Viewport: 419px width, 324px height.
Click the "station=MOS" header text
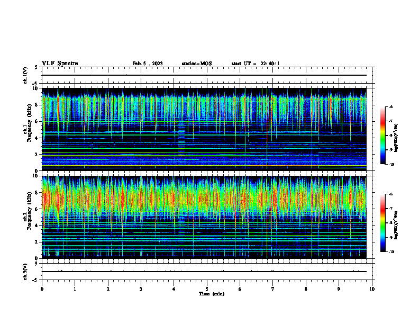click(x=197, y=64)
